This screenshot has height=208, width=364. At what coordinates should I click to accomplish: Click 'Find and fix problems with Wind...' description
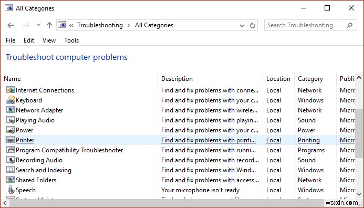pyautogui.click(x=209, y=170)
